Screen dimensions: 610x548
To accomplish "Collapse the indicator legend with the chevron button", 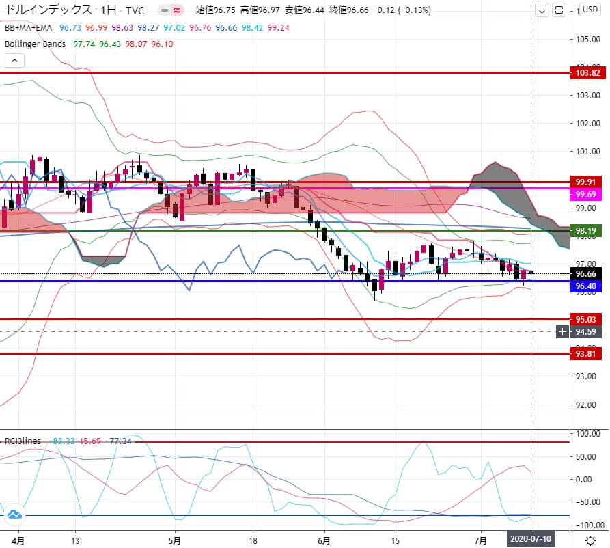I will coord(14,60).
